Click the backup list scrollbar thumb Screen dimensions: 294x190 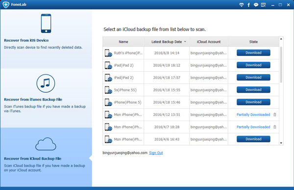coord(281,65)
